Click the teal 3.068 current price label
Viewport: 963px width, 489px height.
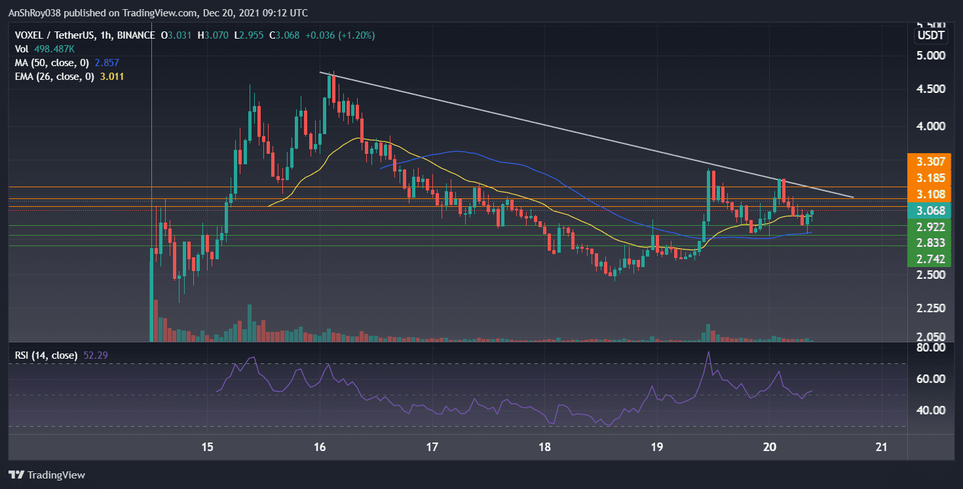[x=930, y=211]
